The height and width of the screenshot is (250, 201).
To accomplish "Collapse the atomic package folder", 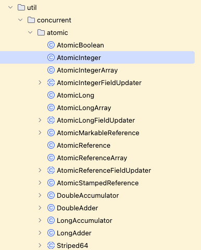I will (x=30, y=32).
